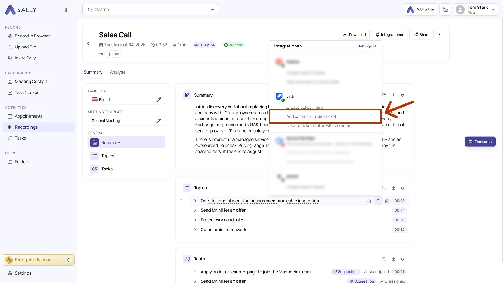Expand the Apply on Aliru's careers page task
The image size is (503, 283).
click(x=195, y=272)
